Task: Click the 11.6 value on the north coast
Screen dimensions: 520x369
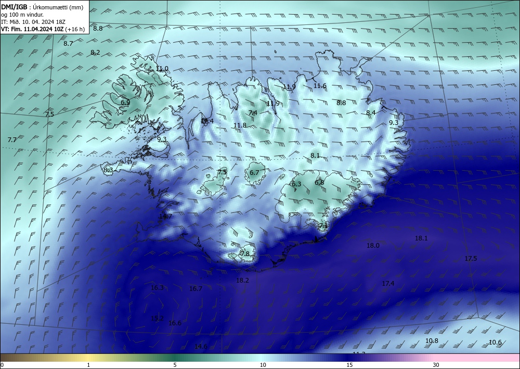Action: click(320, 86)
